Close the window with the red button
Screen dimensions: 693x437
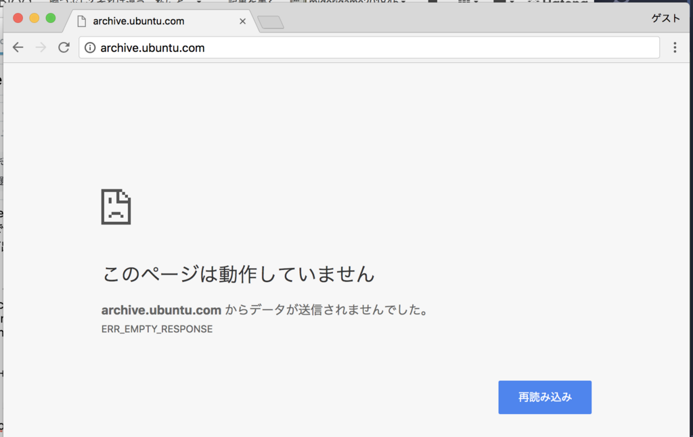pyautogui.click(x=18, y=18)
